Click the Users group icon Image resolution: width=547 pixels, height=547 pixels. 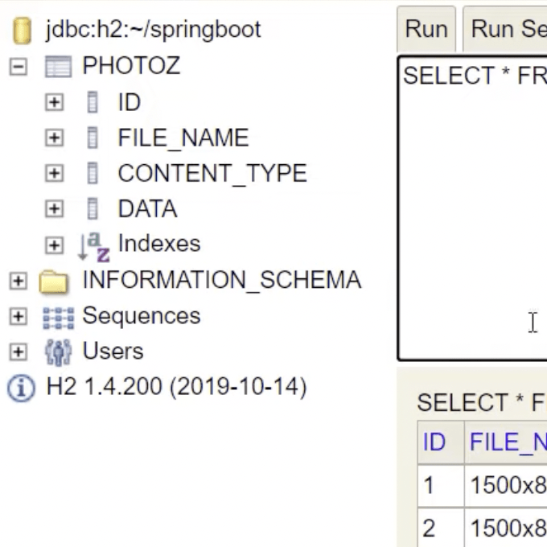(x=58, y=352)
